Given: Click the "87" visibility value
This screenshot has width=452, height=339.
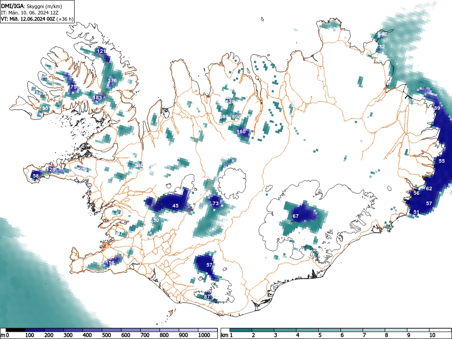Looking at the screenshot, I should click(x=207, y=297).
